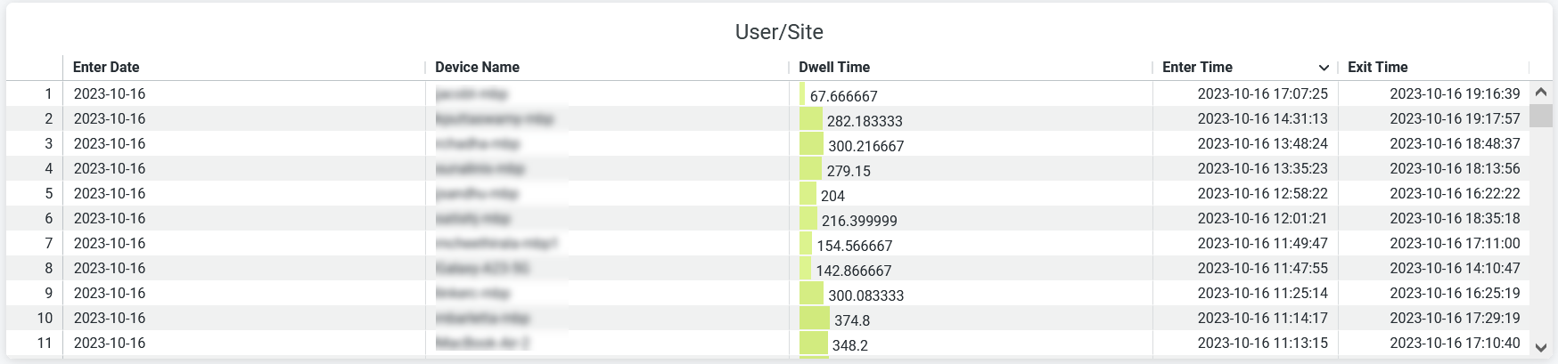The width and height of the screenshot is (1558, 364).
Task: Select row number 11
Action: [x=45, y=343]
